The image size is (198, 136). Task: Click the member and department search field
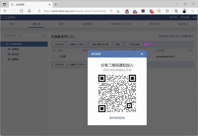coord(22,35)
